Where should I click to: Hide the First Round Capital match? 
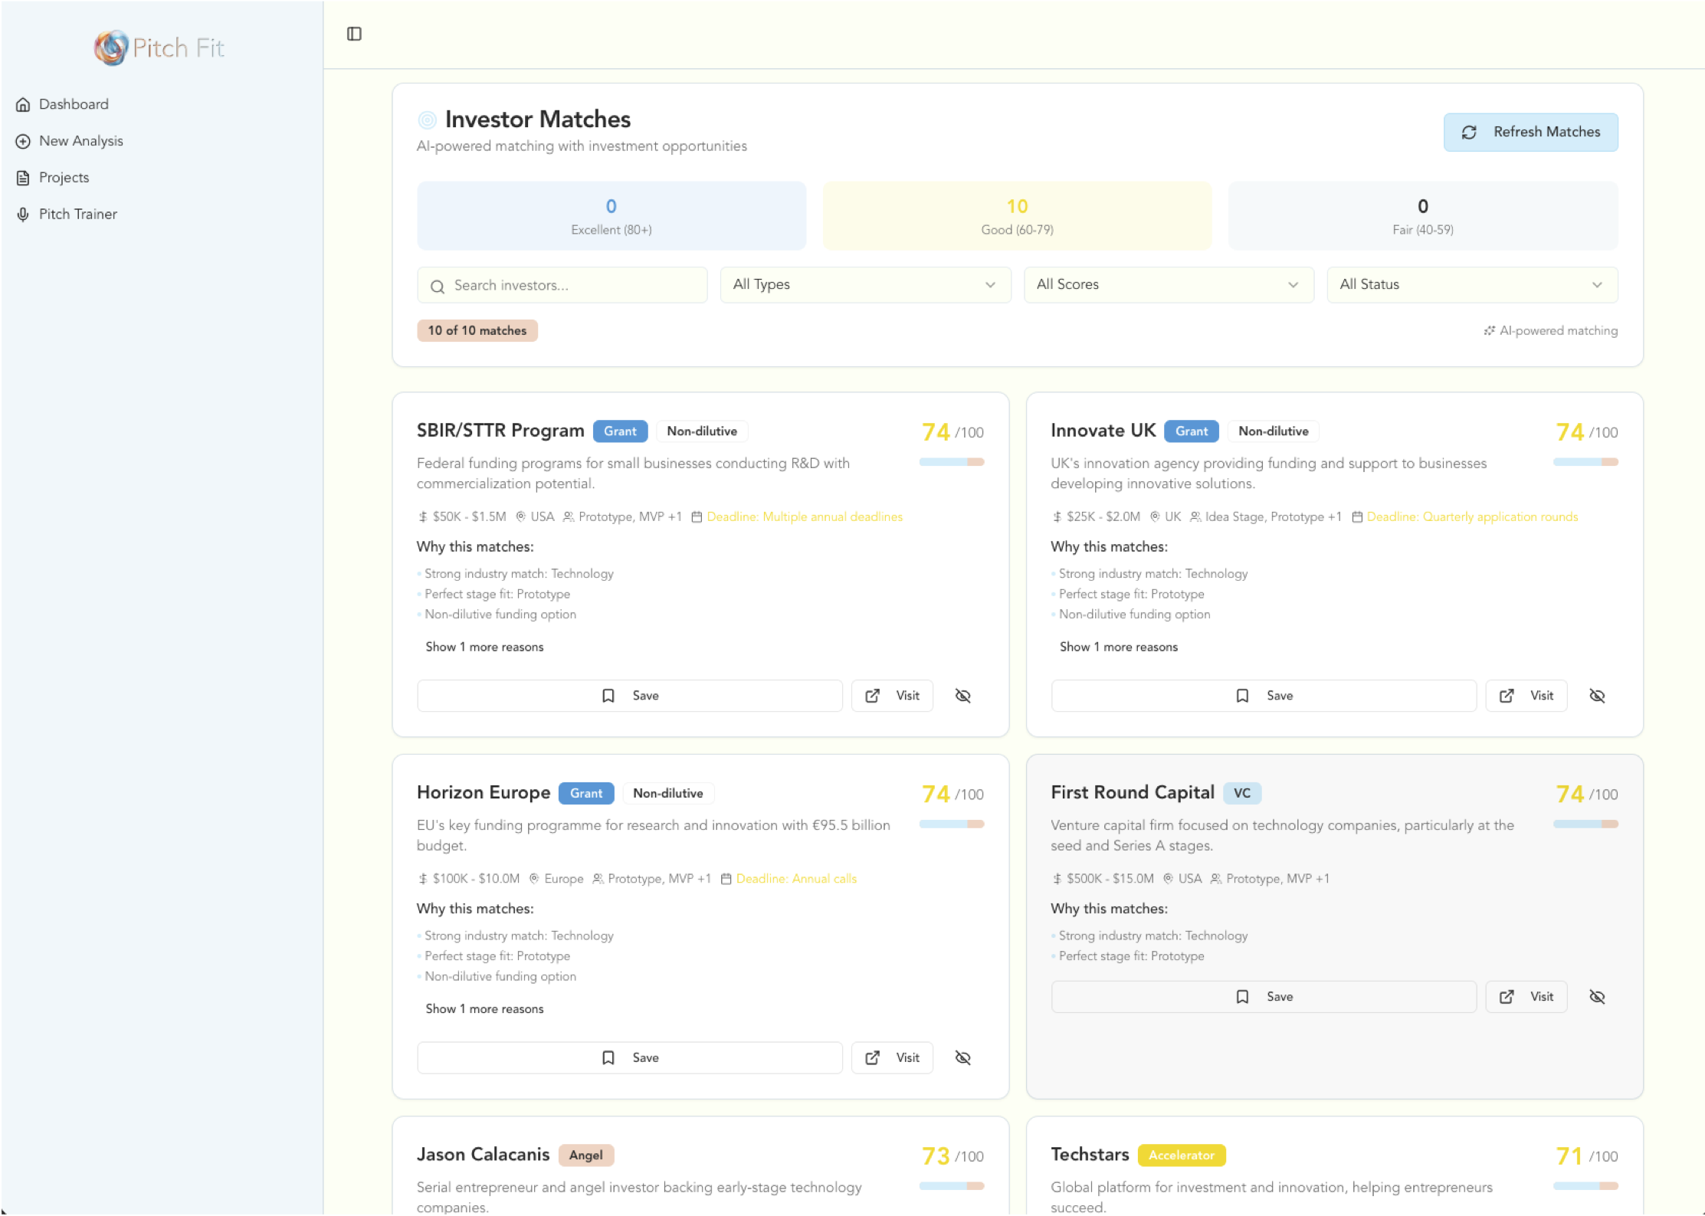coord(1596,997)
